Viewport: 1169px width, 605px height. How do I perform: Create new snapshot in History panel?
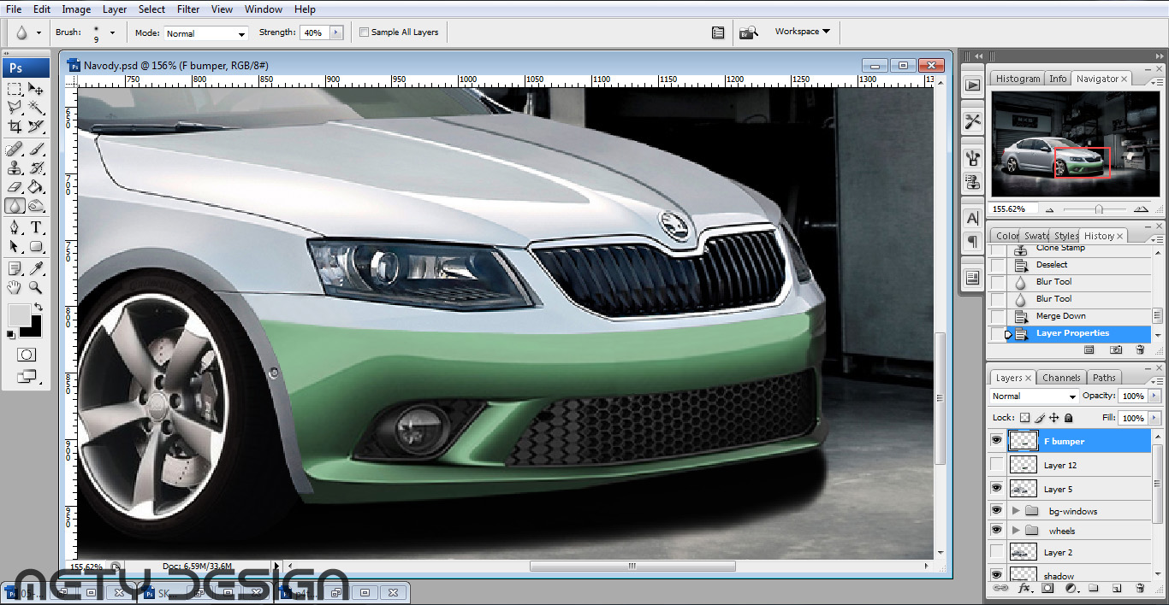1116,350
